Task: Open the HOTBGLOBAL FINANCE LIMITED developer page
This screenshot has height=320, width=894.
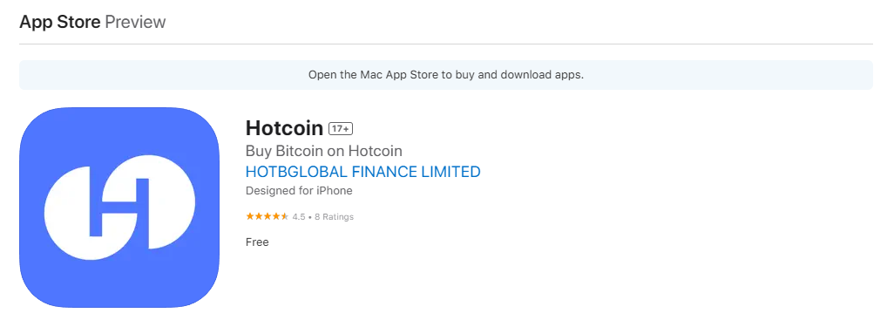Action: click(363, 172)
